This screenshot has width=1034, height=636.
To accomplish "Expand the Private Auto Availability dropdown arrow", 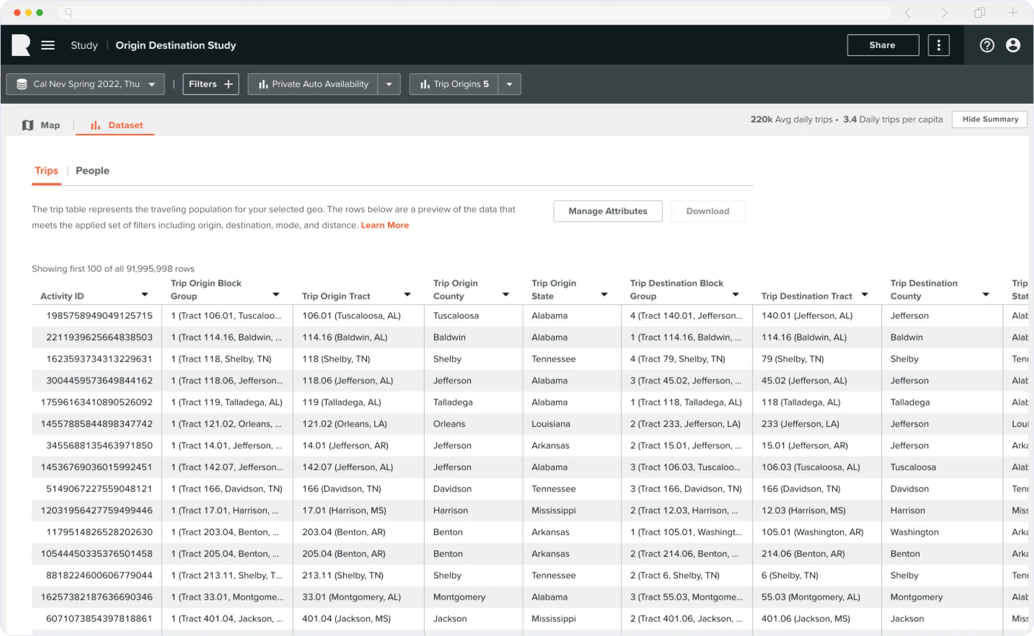I will click(x=389, y=84).
